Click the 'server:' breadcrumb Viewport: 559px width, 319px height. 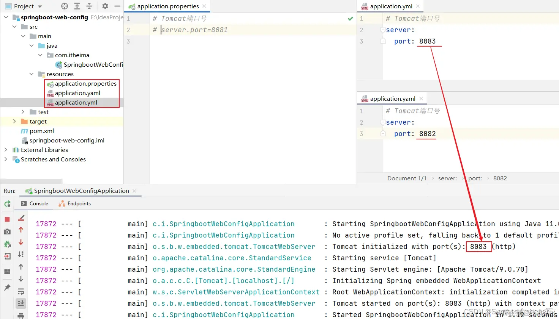(447, 178)
